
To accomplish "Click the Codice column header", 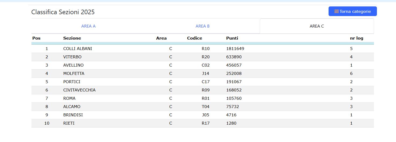I will 195,38.
